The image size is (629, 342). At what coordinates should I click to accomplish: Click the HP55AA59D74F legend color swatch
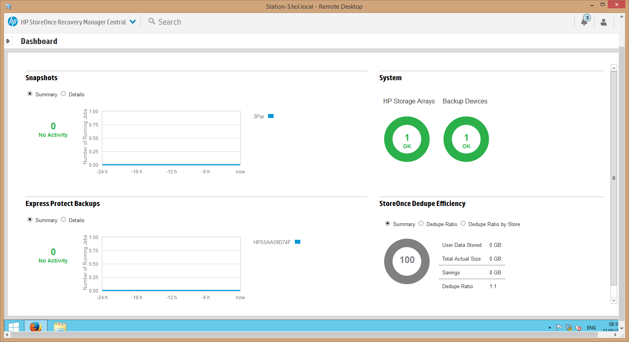[298, 242]
